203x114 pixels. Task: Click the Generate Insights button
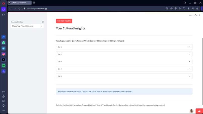coord(64,21)
